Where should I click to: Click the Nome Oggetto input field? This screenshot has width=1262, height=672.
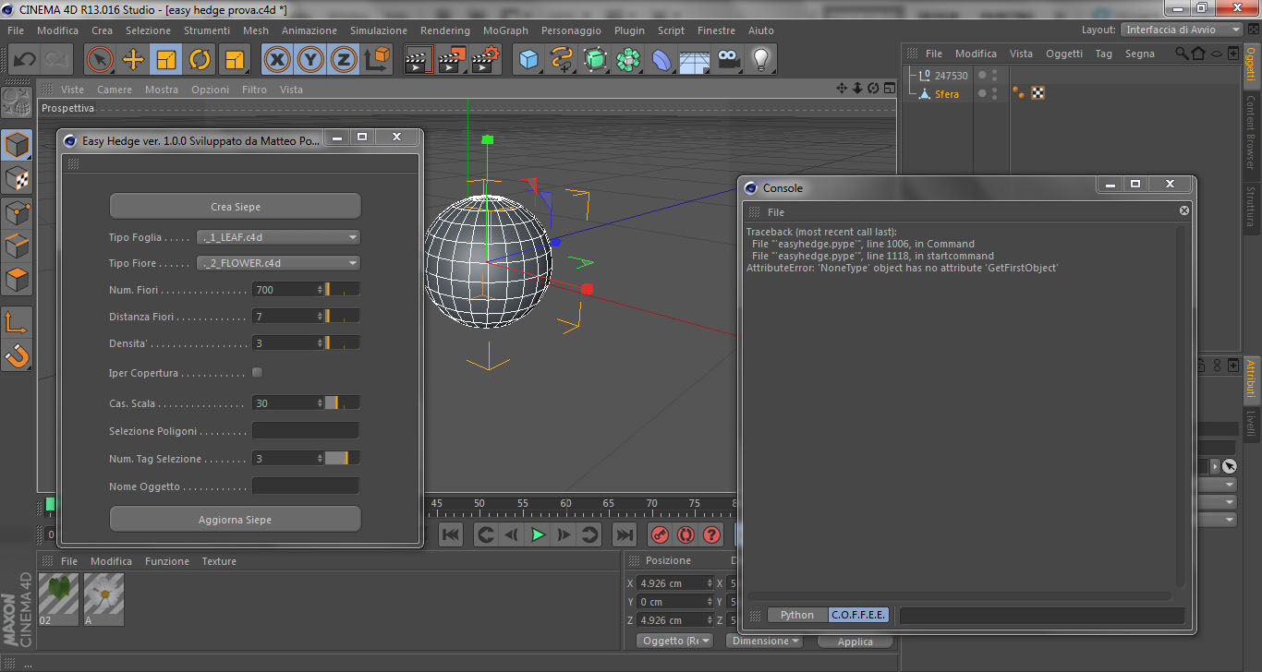(305, 486)
